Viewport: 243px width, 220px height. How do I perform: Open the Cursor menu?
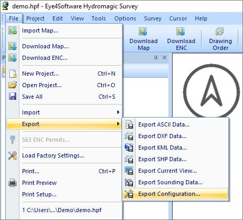click(178, 18)
